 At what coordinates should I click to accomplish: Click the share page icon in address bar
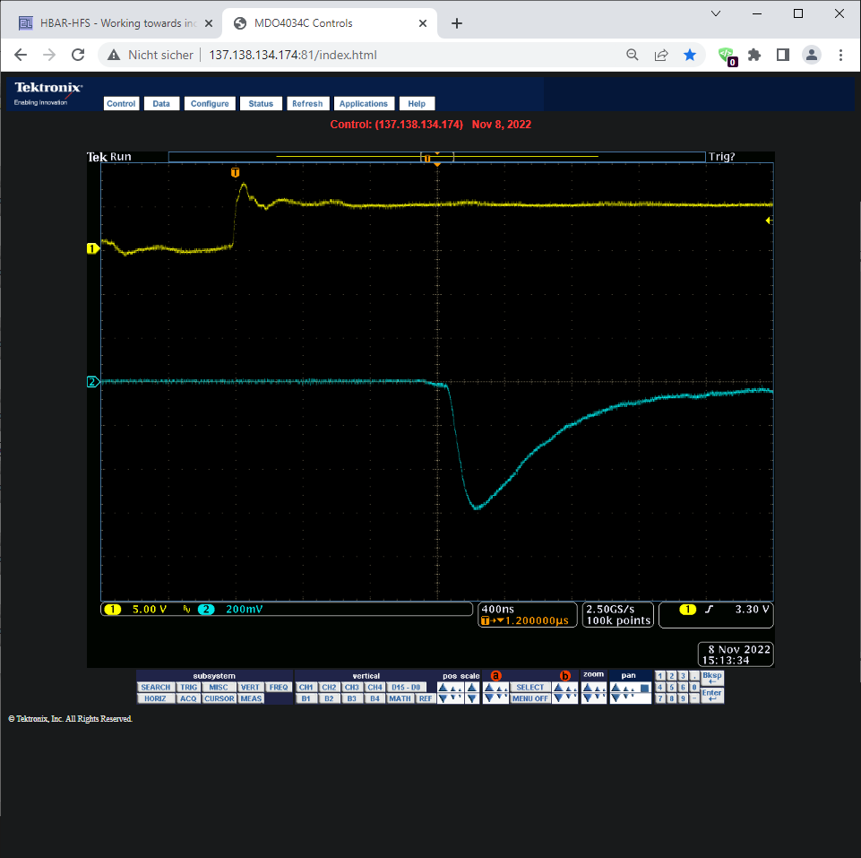click(661, 55)
